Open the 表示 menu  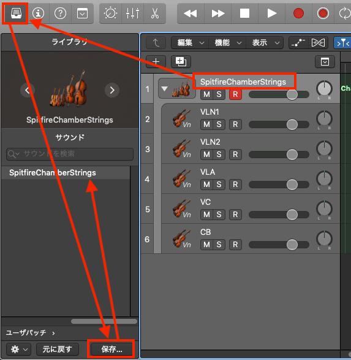(x=265, y=43)
